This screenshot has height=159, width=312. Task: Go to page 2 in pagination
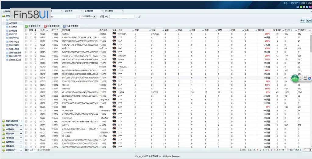click(261, 150)
